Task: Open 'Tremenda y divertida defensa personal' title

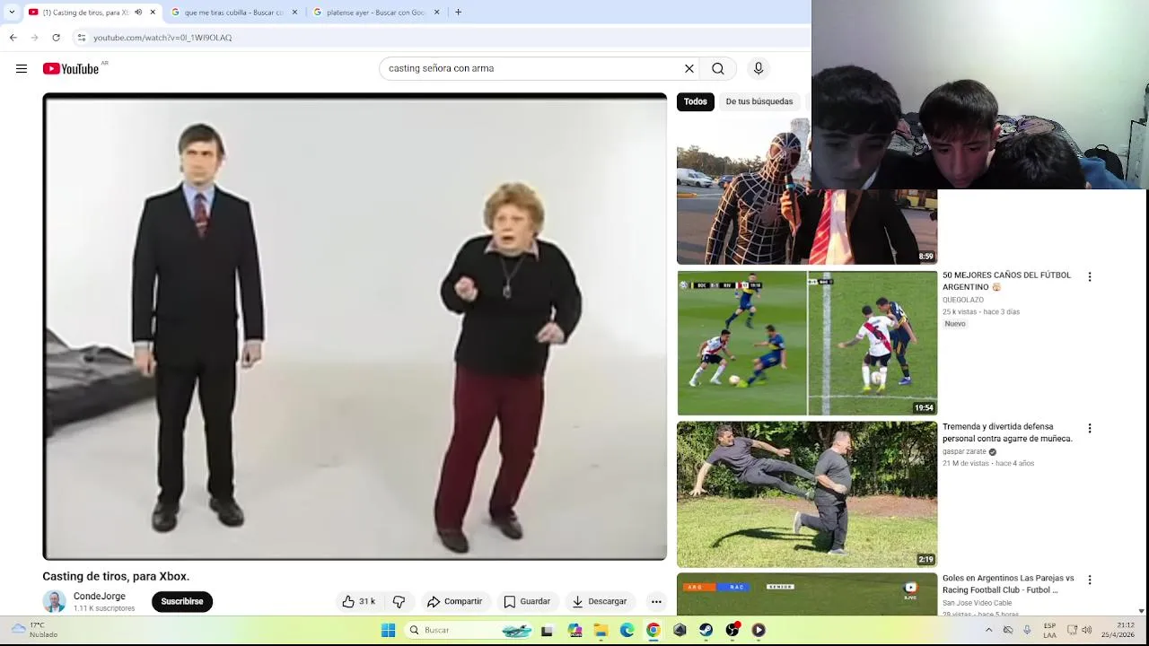Action: pyautogui.click(x=1007, y=432)
